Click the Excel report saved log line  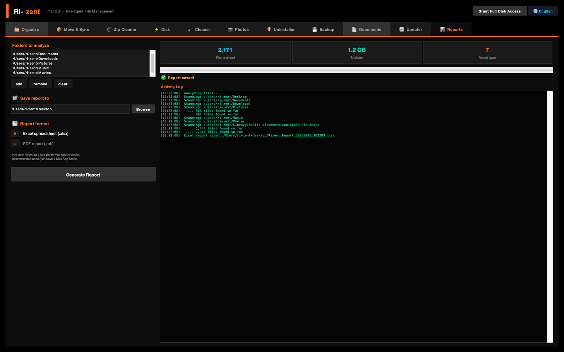tap(248, 135)
